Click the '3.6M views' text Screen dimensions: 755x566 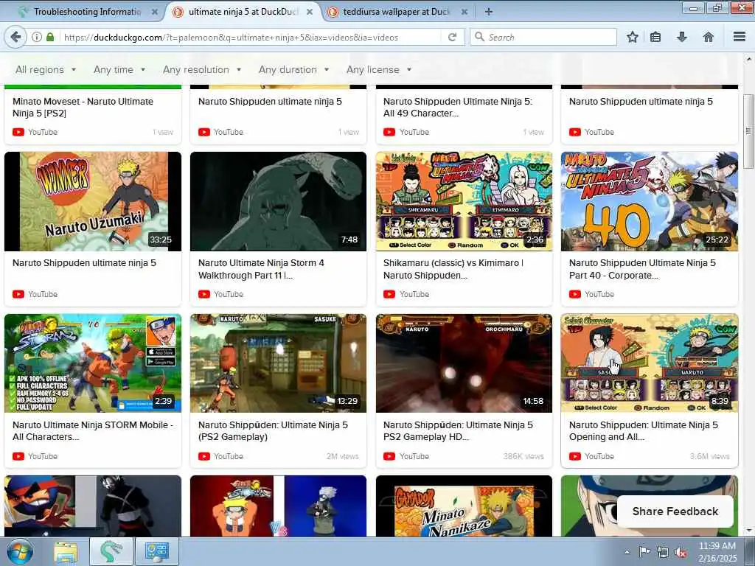(x=710, y=456)
